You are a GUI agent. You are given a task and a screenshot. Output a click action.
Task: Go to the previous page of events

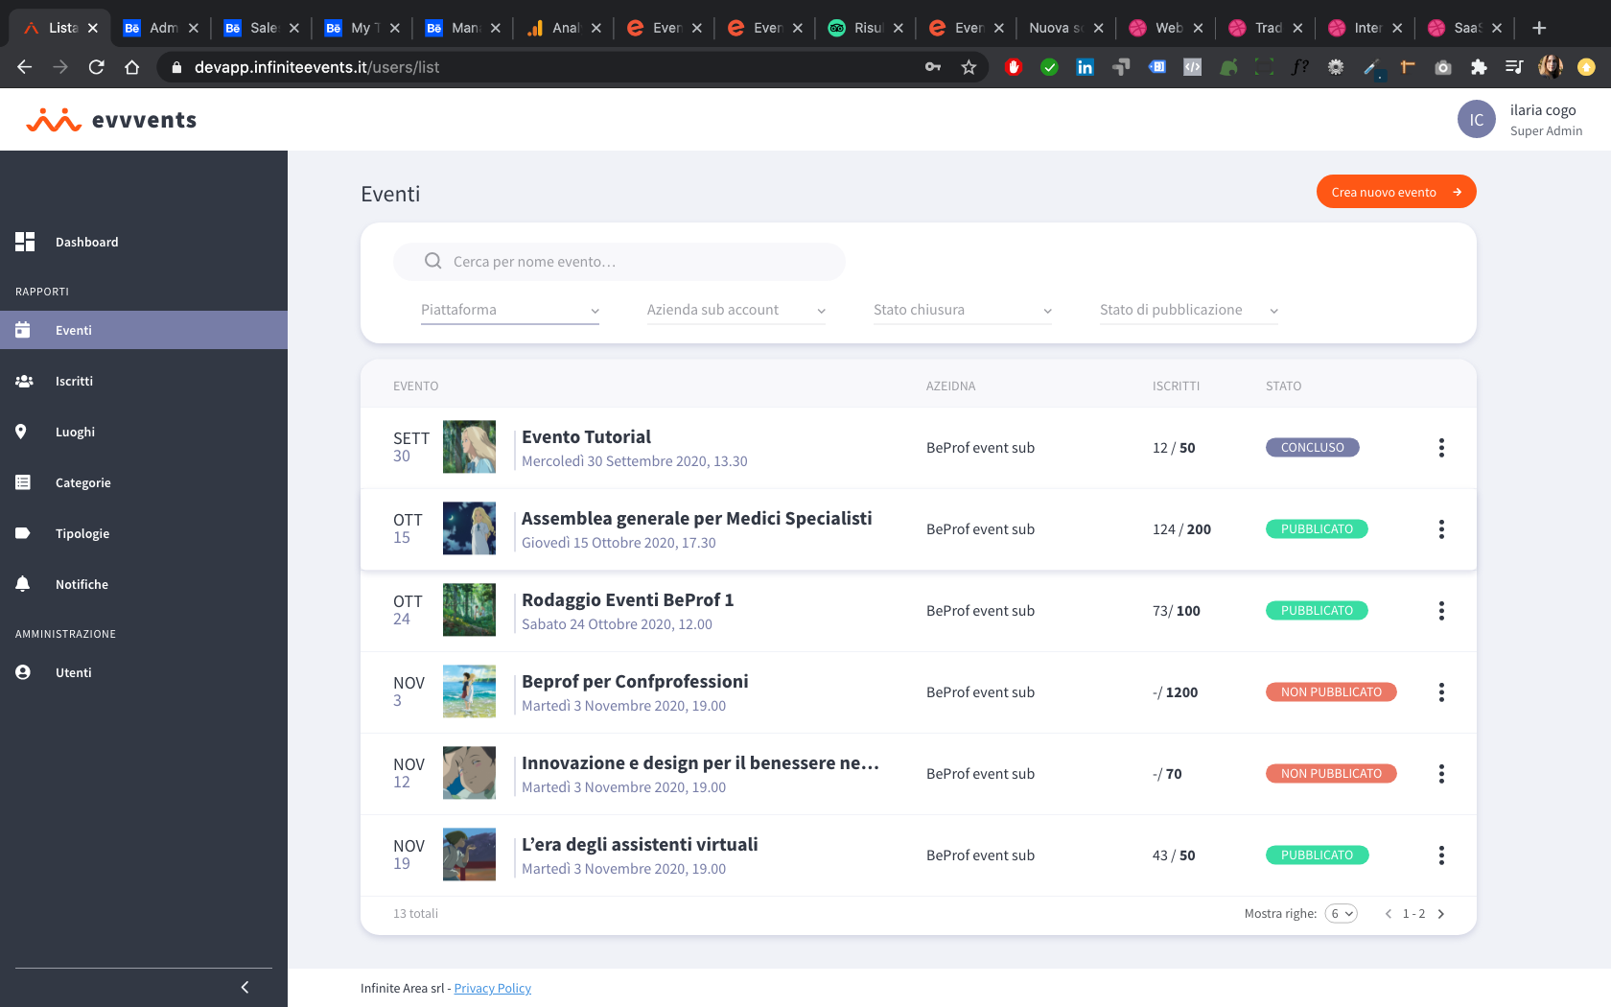1388,914
